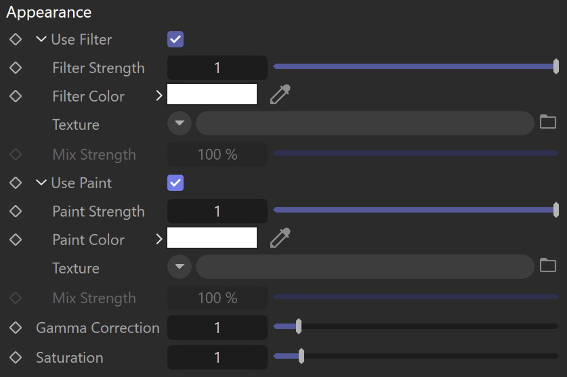This screenshot has width=567, height=377.
Task: Click the keyframe diamond beside Saturation
Action: pyautogui.click(x=16, y=357)
